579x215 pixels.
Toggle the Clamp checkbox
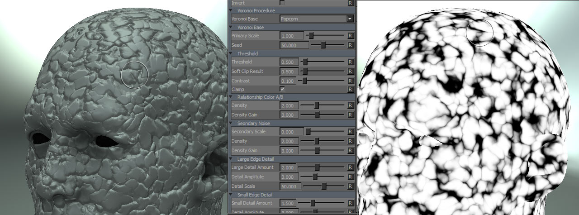pyautogui.click(x=282, y=90)
